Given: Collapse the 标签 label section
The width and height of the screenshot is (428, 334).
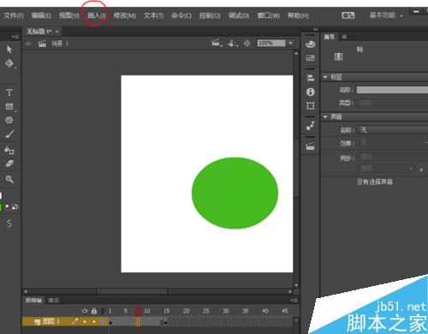Looking at the screenshot, I should [x=325, y=77].
